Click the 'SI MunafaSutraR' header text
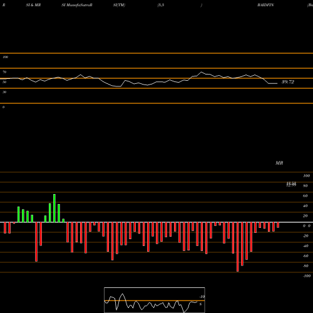Image resolution: width=313 pixels, height=313 pixels. click(77, 5)
